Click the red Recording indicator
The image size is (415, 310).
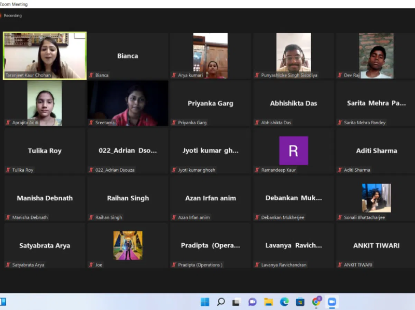(2, 16)
